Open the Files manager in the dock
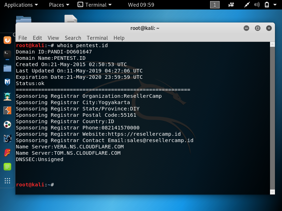The image size is (282, 211). coord(7,68)
